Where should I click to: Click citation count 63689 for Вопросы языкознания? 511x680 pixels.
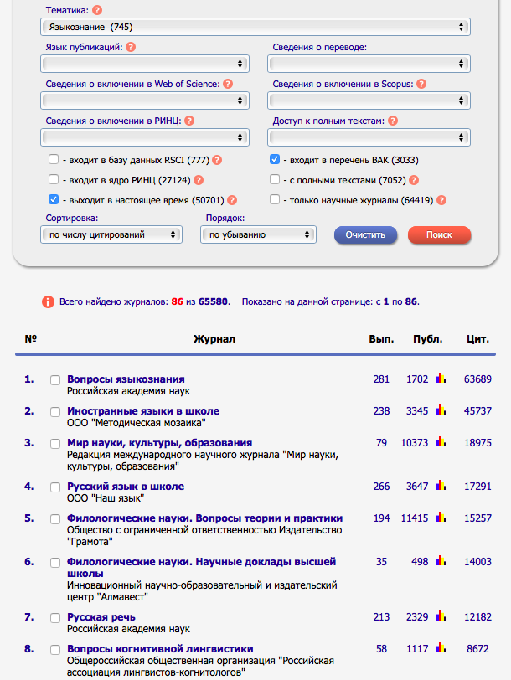pos(477,379)
